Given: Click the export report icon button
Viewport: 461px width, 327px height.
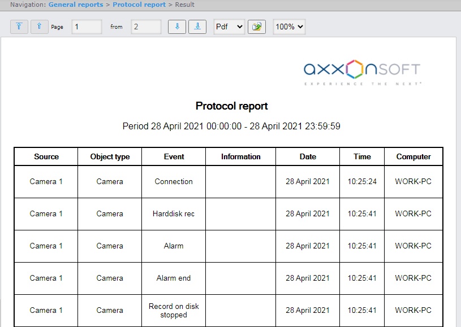Looking at the screenshot, I should [257, 27].
